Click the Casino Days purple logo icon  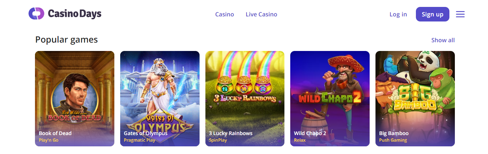click(36, 14)
